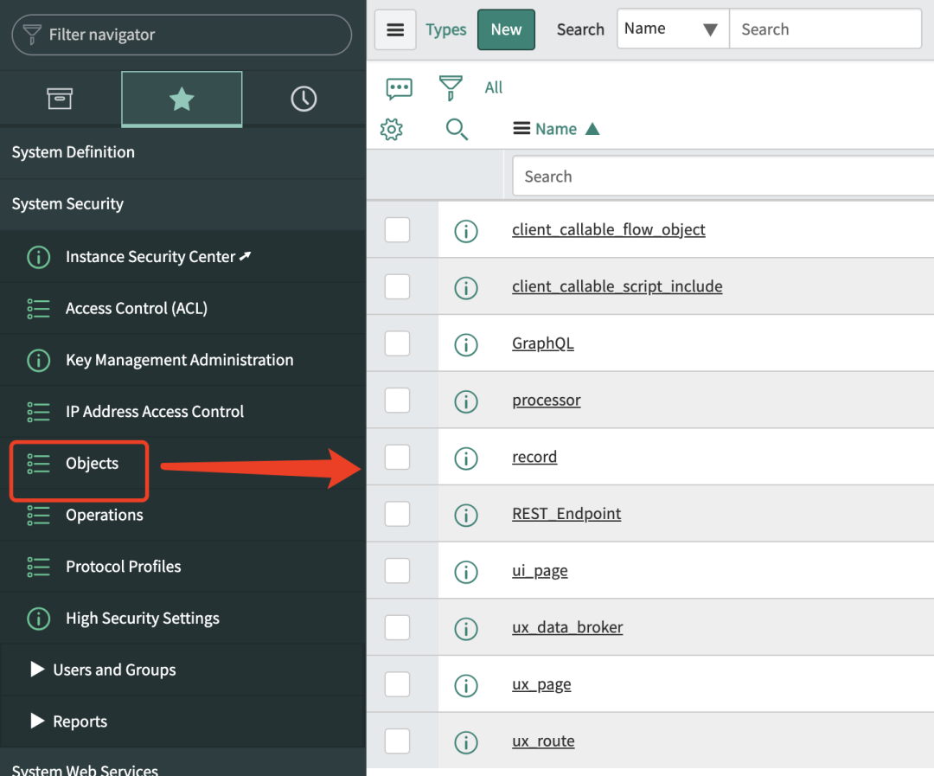Open Access Control (ACL) module
934x776 pixels.
click(x=136, y=308)
